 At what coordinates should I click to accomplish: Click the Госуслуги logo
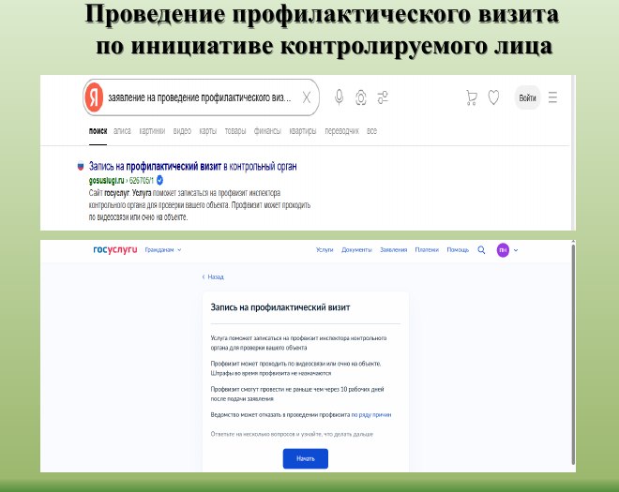[114, 250]
